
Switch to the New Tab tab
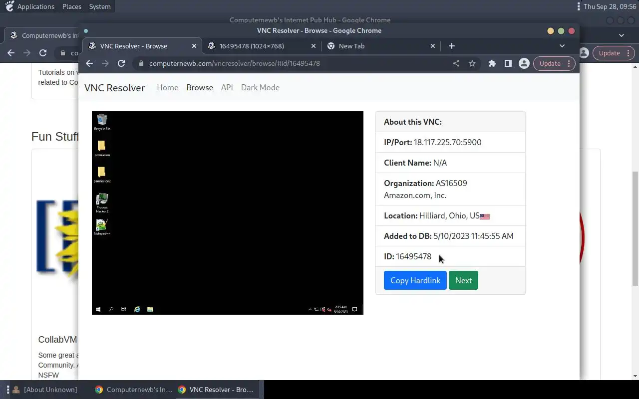pyautogui.click(x=381, y=46)
